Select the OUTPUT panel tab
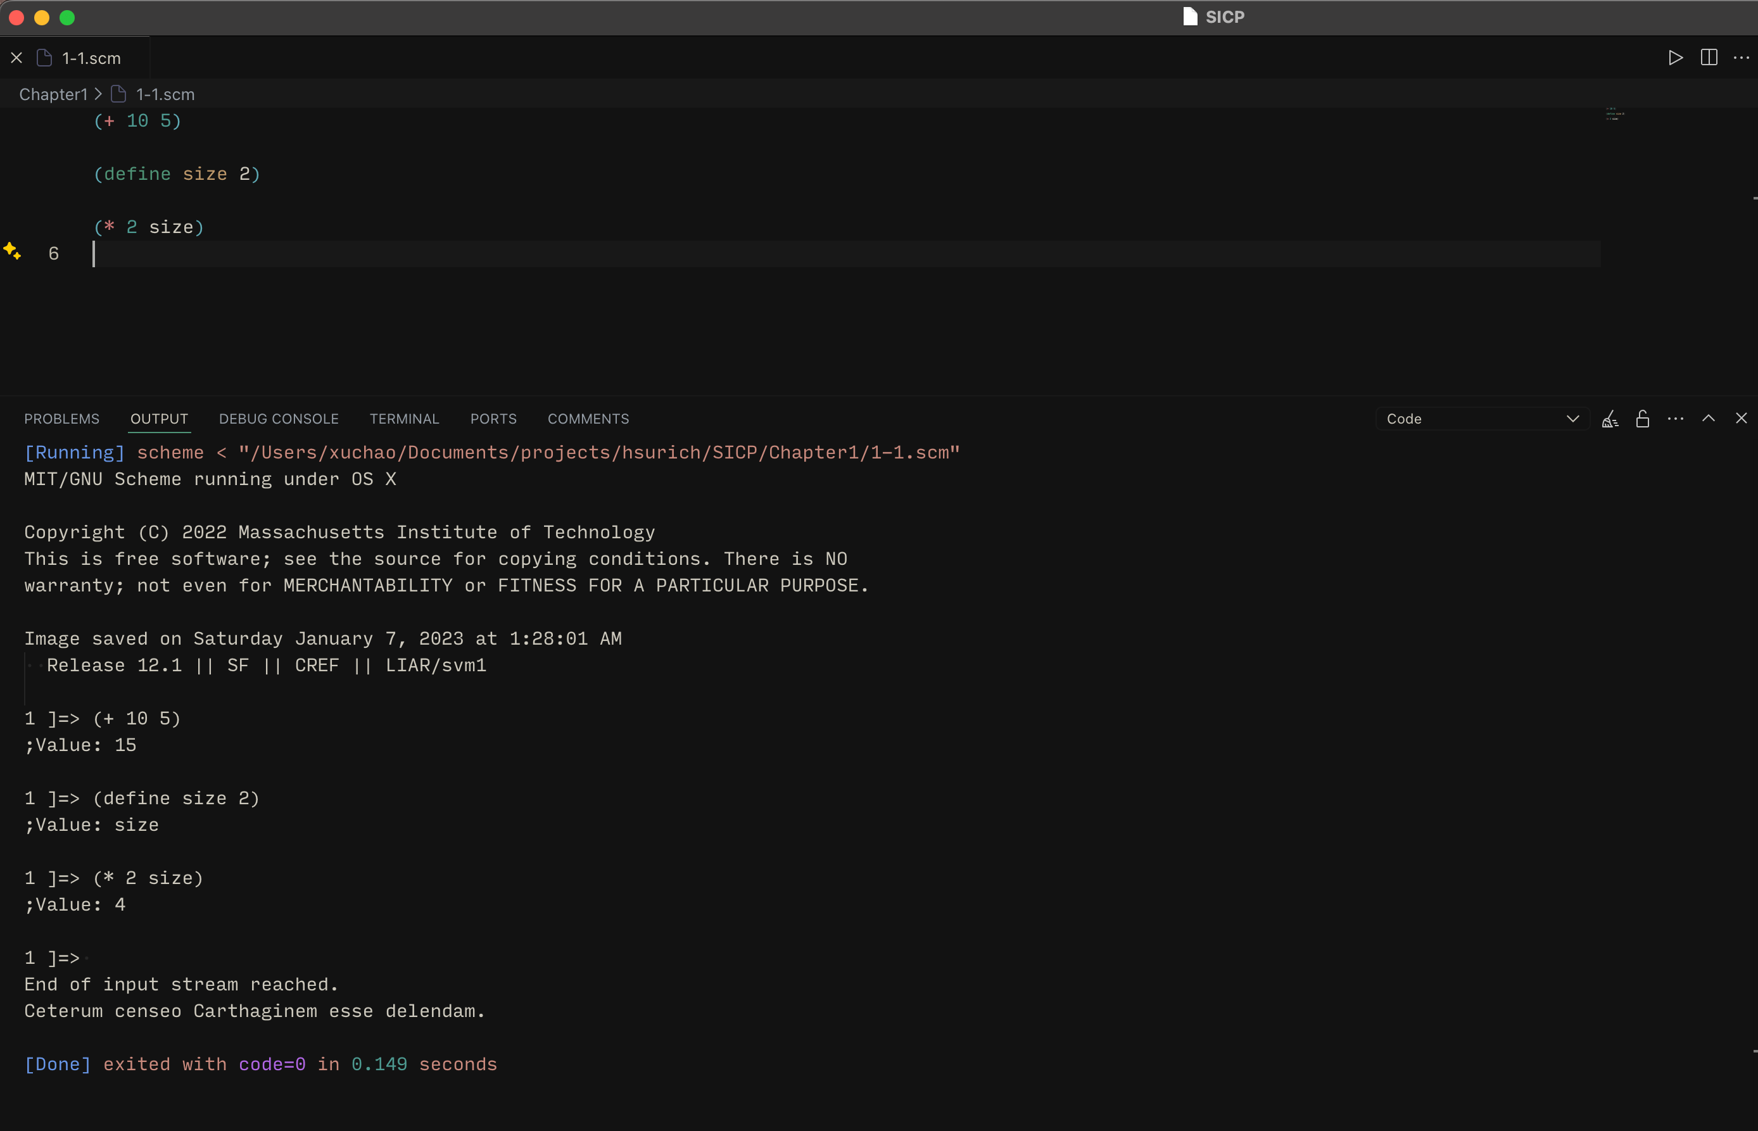Image resolution: width=1758 pixels, height=1131 pixels. click(x=160, y=419)
